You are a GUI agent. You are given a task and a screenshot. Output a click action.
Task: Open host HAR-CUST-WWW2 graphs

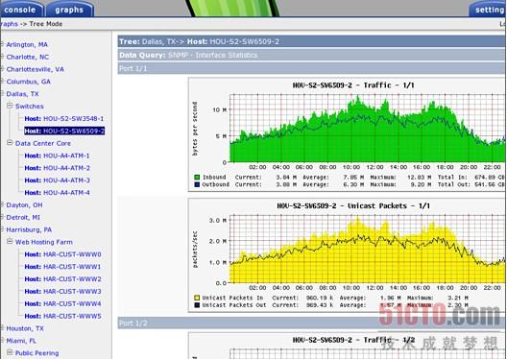(x=63, y=279)
